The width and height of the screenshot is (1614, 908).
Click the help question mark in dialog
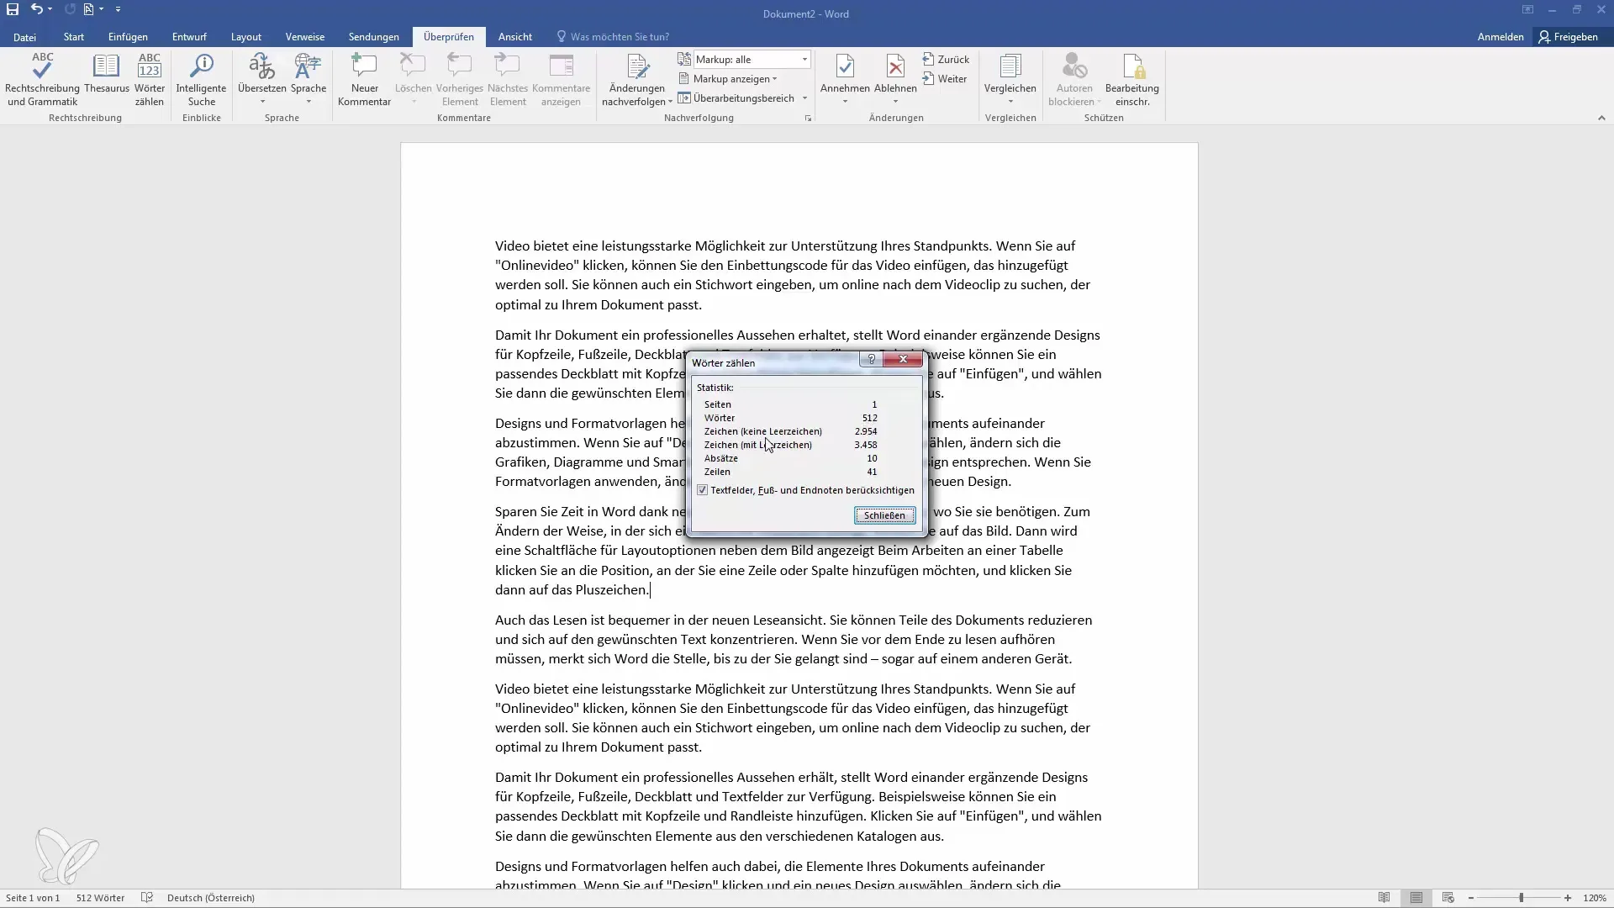pos(871,360)
